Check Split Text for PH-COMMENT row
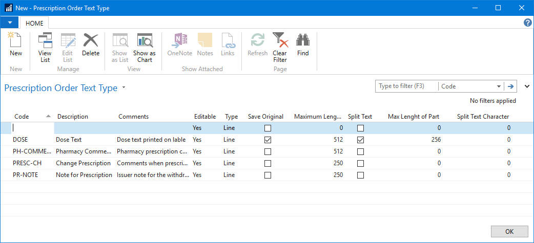The height and width of the screenshot is (243, 534). (x=360, y=151)
